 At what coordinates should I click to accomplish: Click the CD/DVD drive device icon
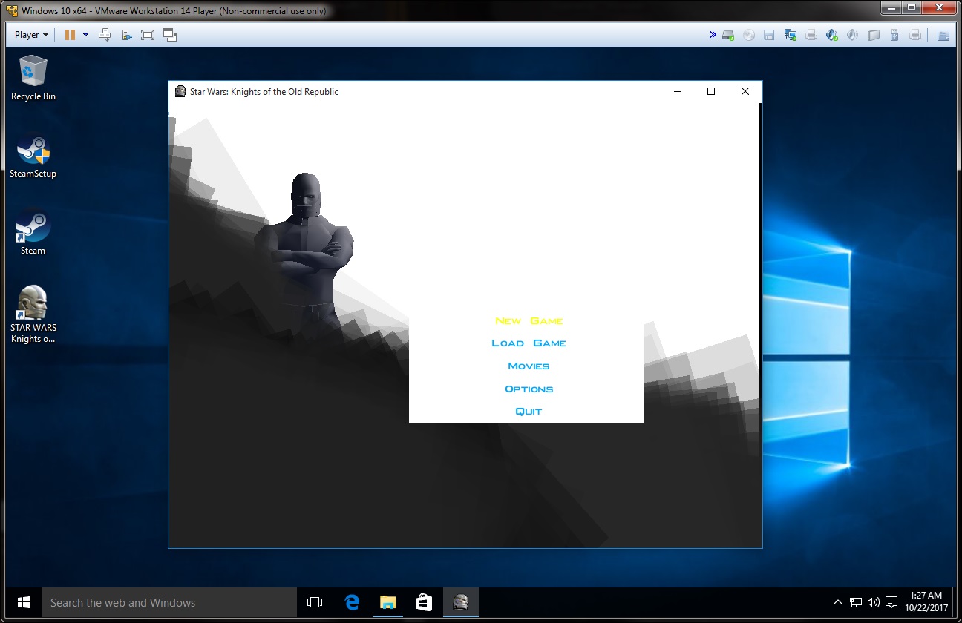(749, 35)
